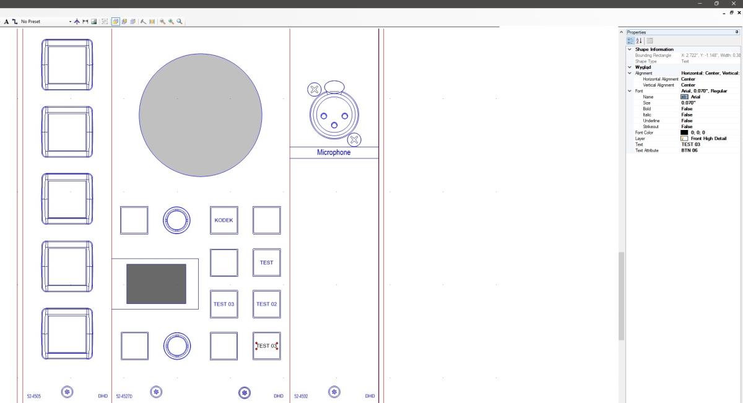Sort properties alphabetically with A-Z icon

coord(638,40)
